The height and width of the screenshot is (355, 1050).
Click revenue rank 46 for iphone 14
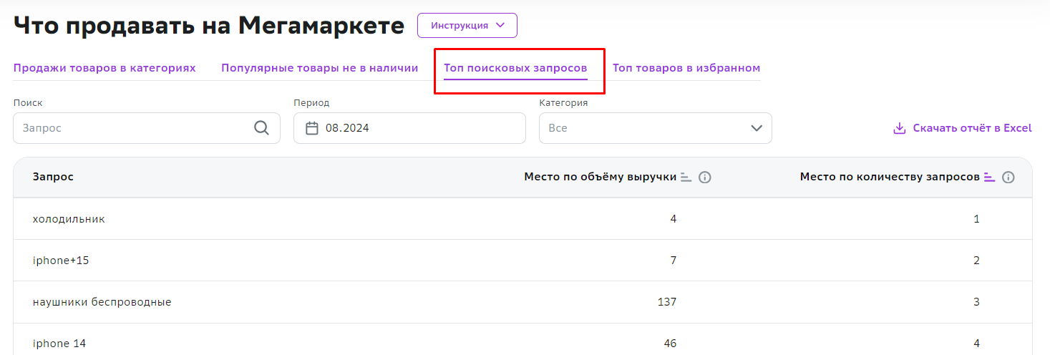point(670,344)
